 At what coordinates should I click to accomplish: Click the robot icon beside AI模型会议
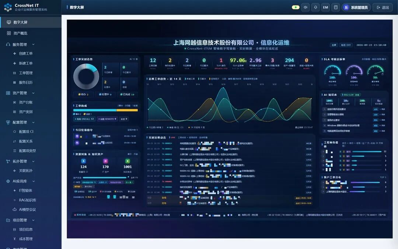[x=14, y=210]
